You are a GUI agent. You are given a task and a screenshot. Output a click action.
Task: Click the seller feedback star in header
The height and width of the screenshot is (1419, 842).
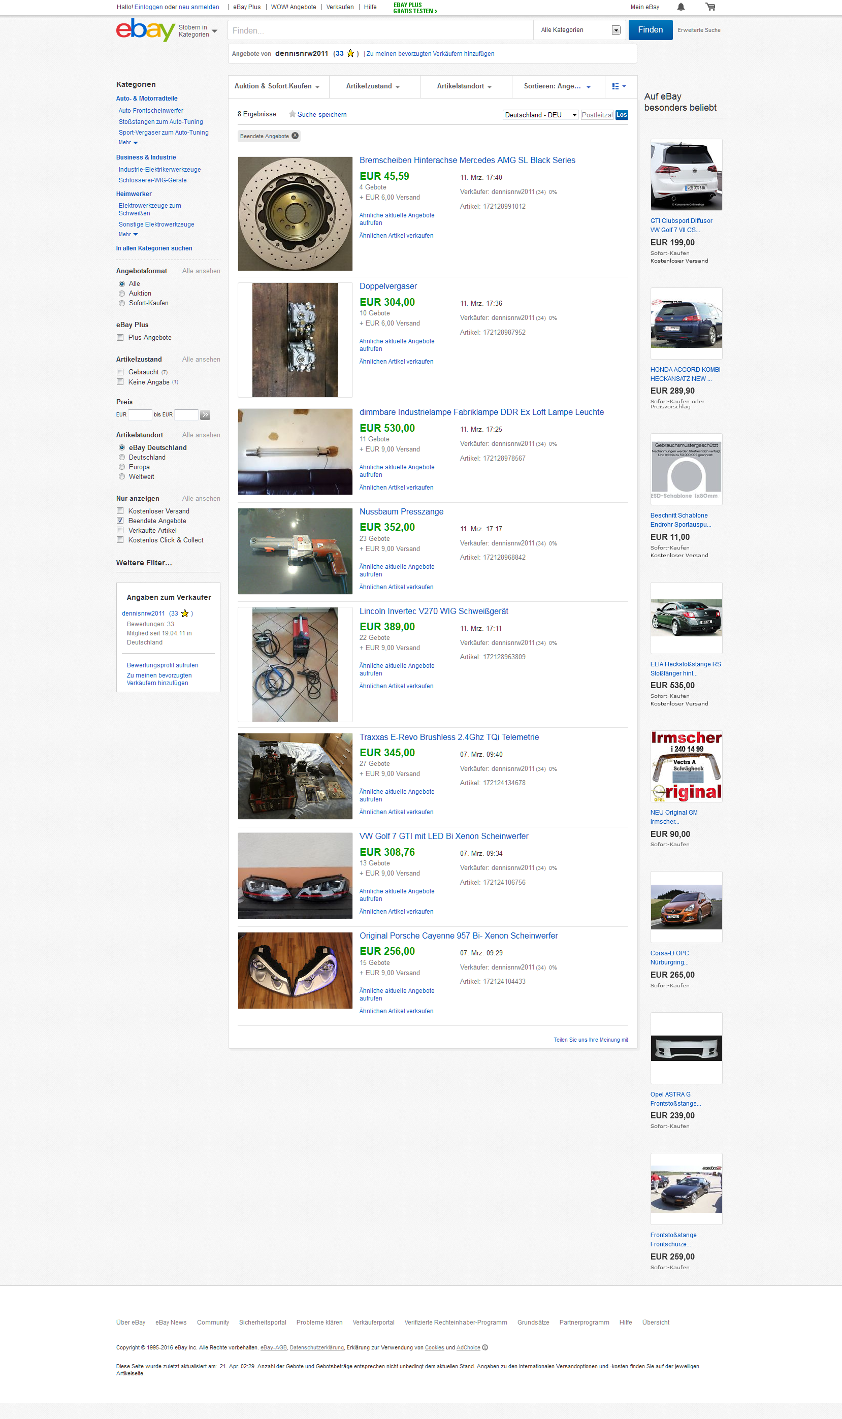pos(350,53)
